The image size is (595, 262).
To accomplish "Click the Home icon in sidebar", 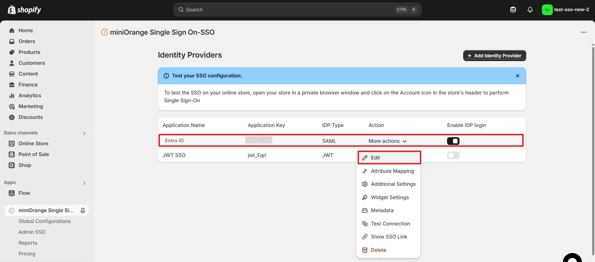I will pos(12,31).
